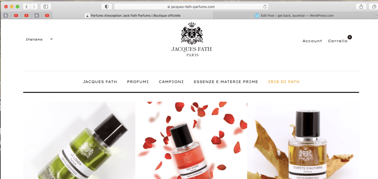Reload the page with the refresh icon

tap(265, 7)
